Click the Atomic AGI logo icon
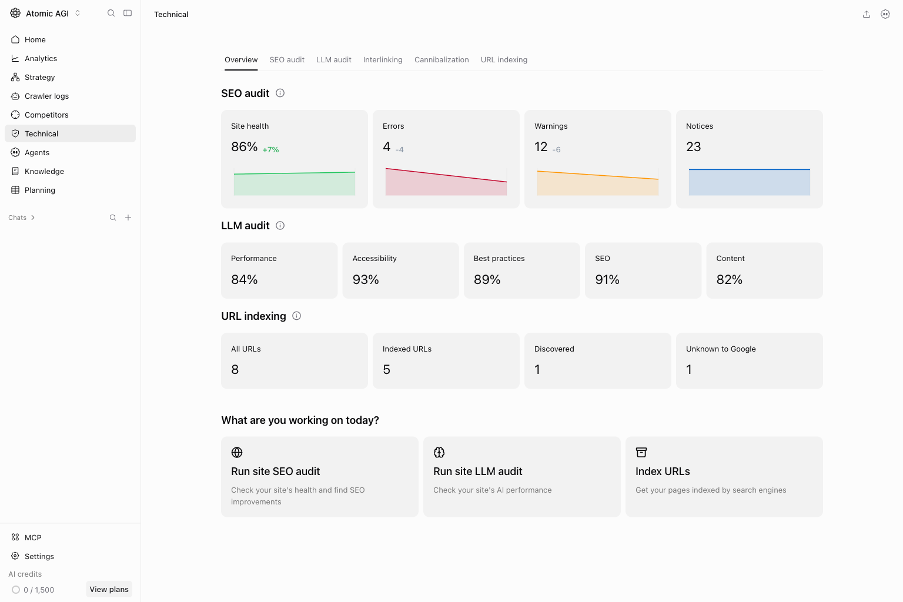The image size is (903, 602). point(15,13)
